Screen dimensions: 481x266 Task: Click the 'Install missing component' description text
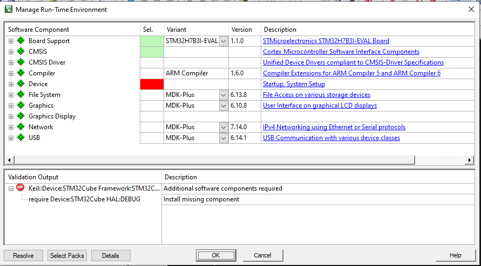click(x=201, y=199)
